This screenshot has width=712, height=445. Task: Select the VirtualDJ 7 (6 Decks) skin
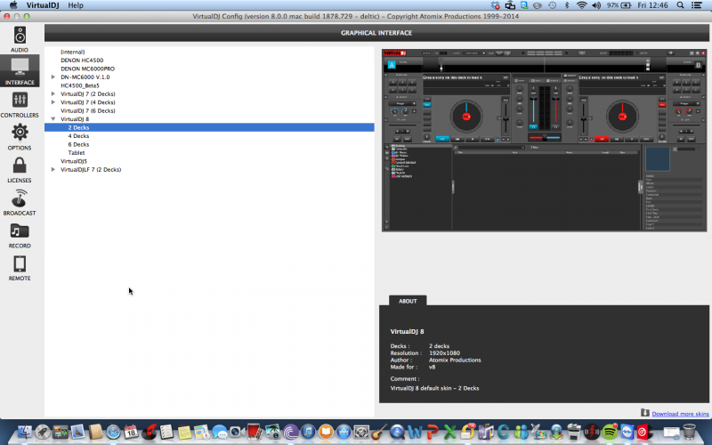coord(87,110)
